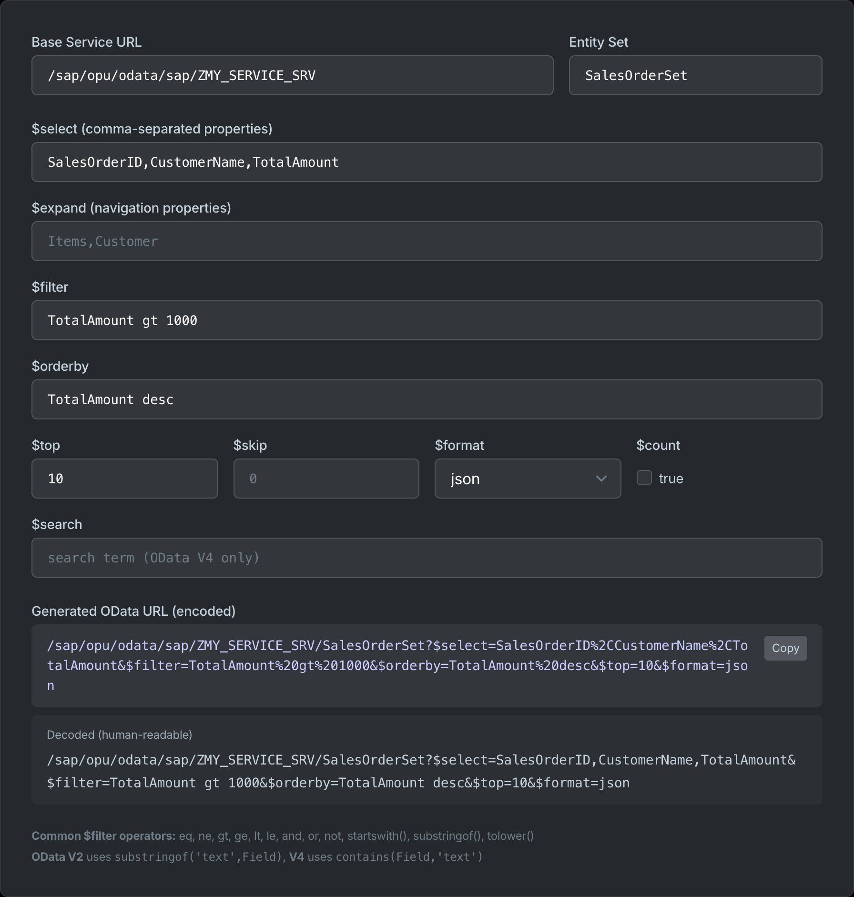Click the encoded generated OData URL text
The image size is (854, 897).
[x=397, y=666]
